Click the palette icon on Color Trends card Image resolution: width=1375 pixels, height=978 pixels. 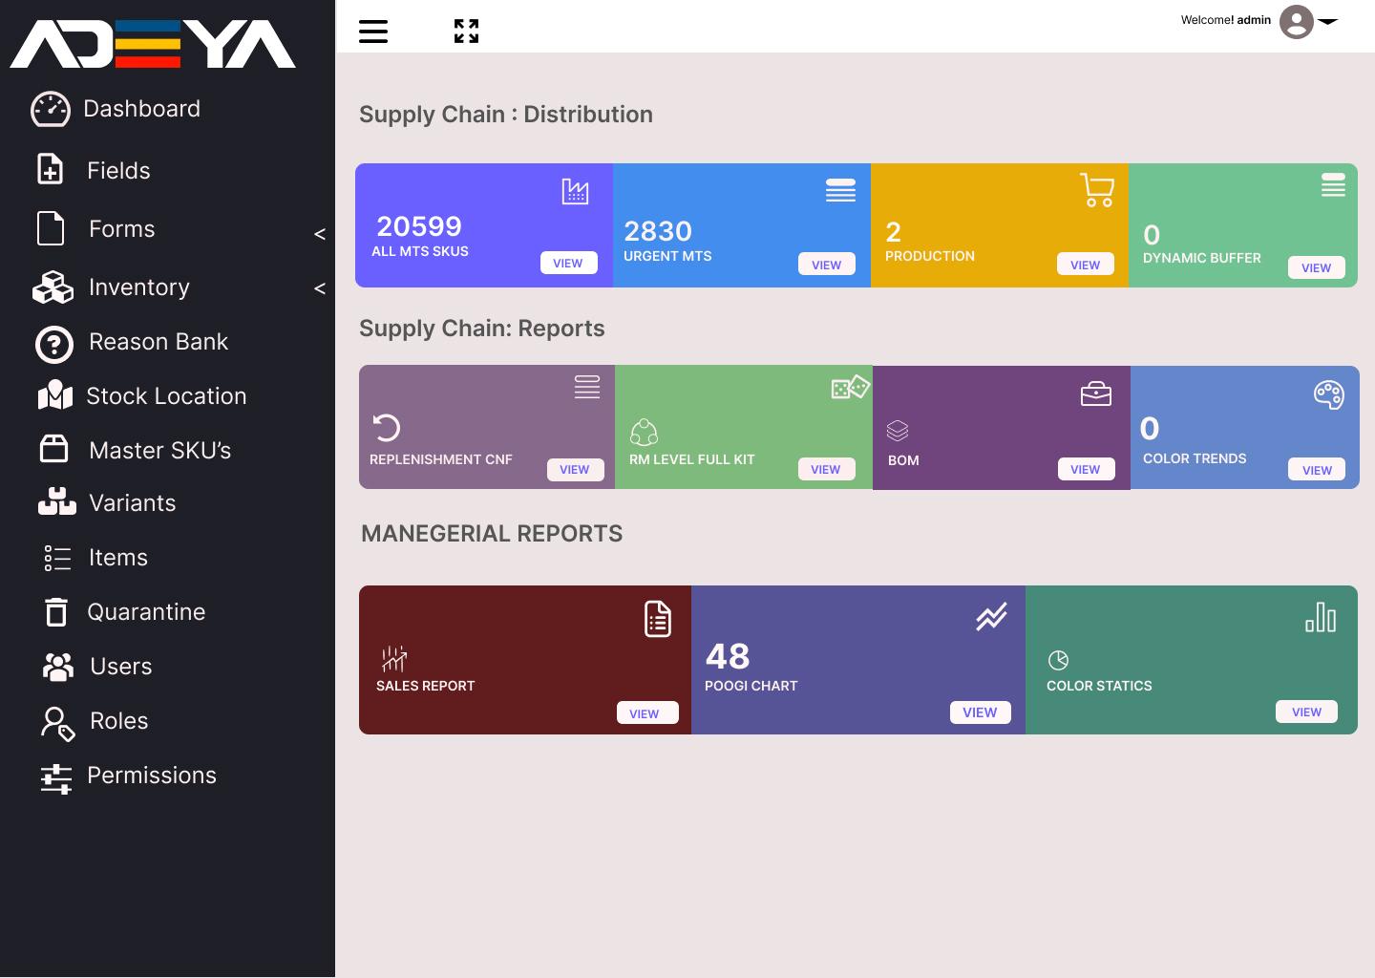pos(1328,394)
